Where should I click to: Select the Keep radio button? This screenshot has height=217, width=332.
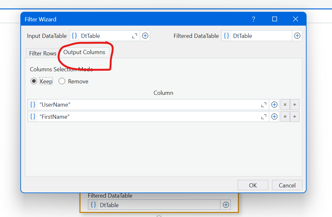tap(34, 81)
